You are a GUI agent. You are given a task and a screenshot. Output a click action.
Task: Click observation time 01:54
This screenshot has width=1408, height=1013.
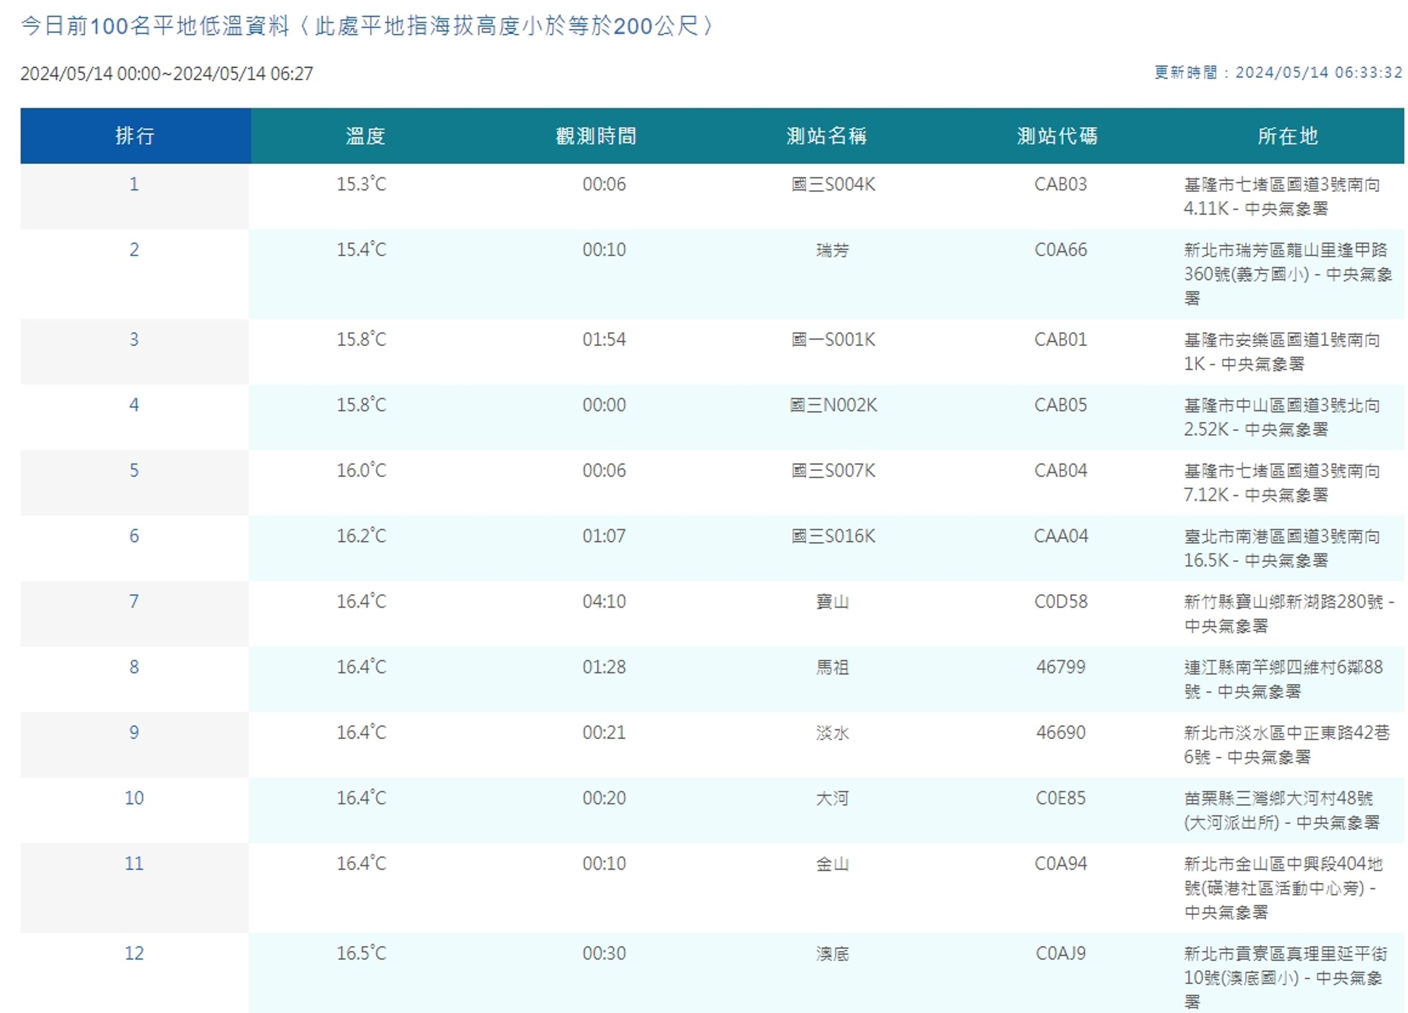(604, 340)
